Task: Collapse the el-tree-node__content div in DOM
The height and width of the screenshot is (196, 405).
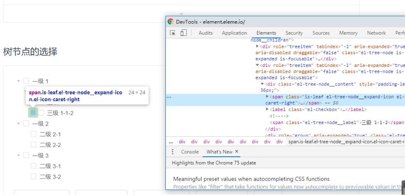Action: tap(262, 84)
